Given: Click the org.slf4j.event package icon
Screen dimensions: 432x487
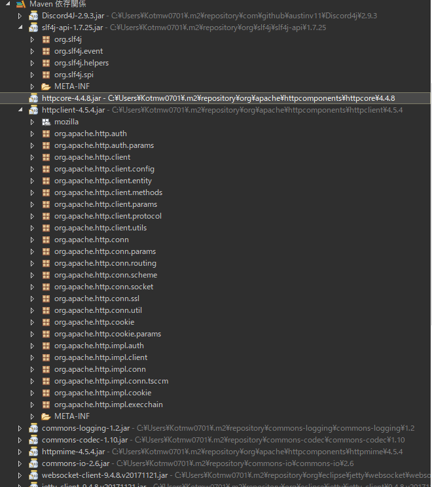Looking at the screenshot, I should coord(46,51).
